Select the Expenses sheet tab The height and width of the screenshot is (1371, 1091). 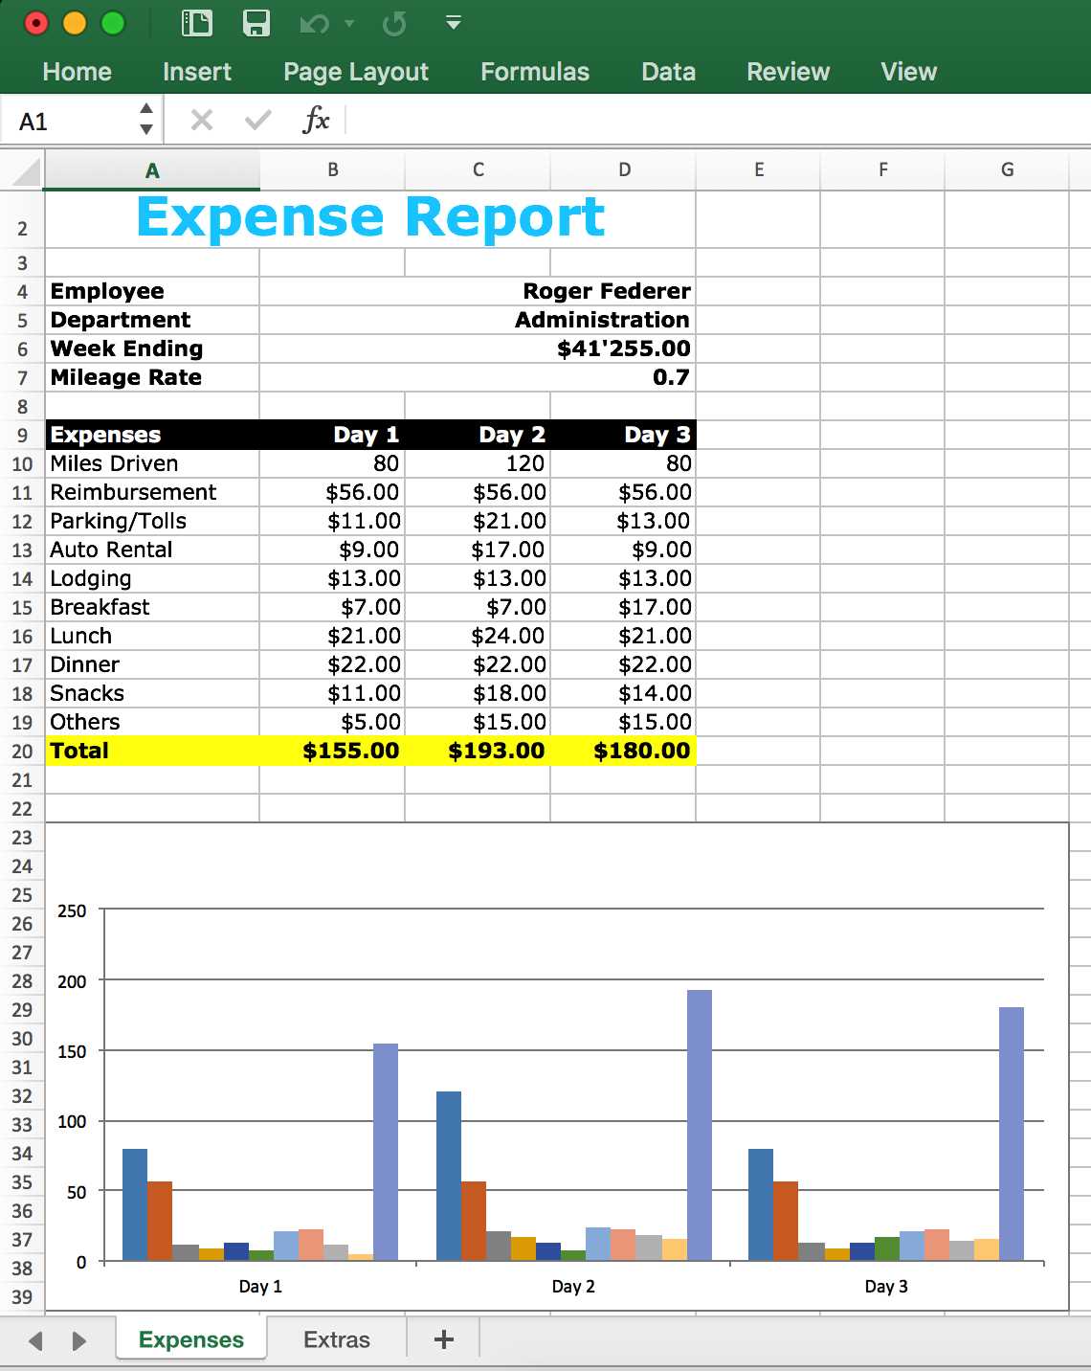pos(189,1339)
